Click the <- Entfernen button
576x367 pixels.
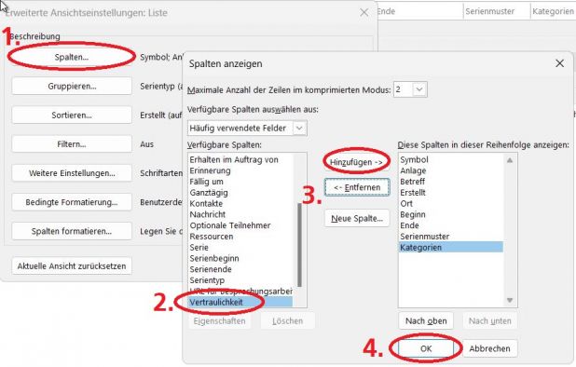[357, 187]
